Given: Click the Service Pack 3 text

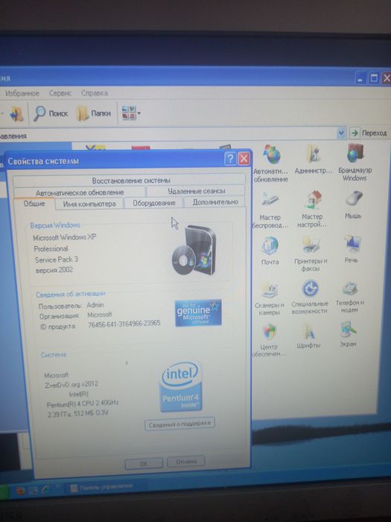Looking at the screenshot, I should coord(56,260).
